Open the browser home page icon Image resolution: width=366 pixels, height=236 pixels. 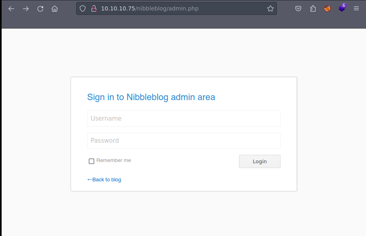(54, 8)
